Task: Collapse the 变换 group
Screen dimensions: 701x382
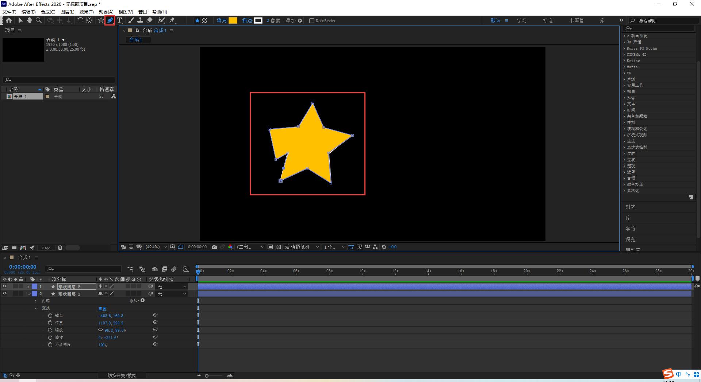Action: pyautogui.click(x=36, y=308)
